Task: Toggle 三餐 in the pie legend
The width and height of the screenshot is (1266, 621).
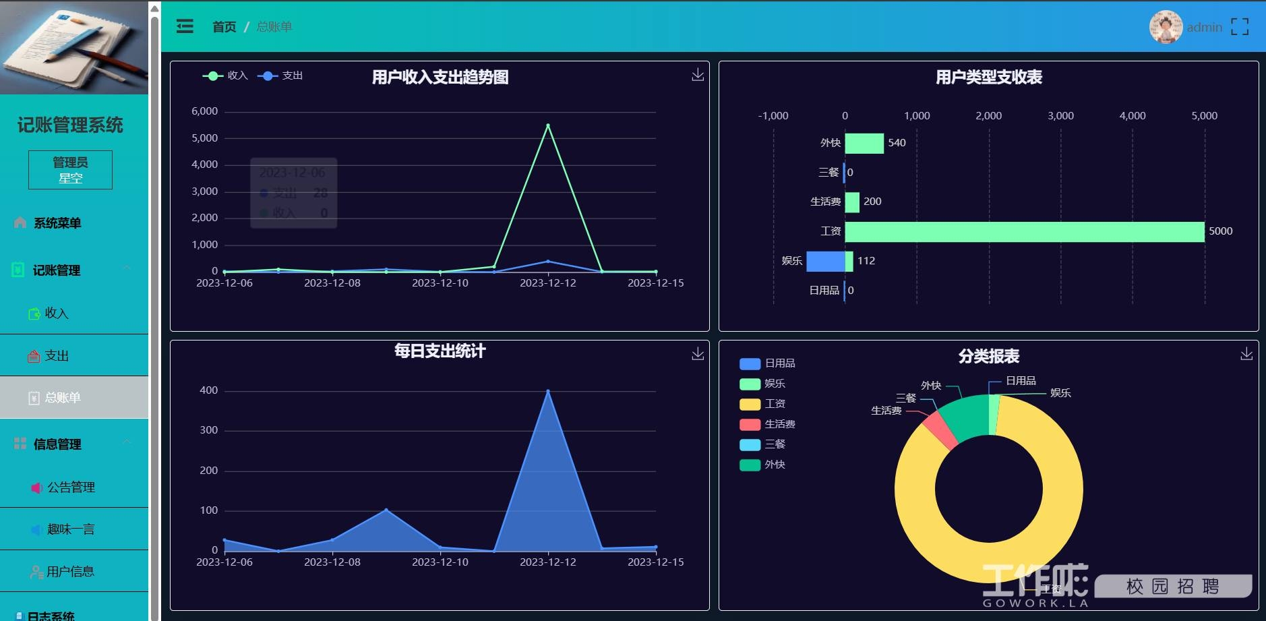Action: 762,444
